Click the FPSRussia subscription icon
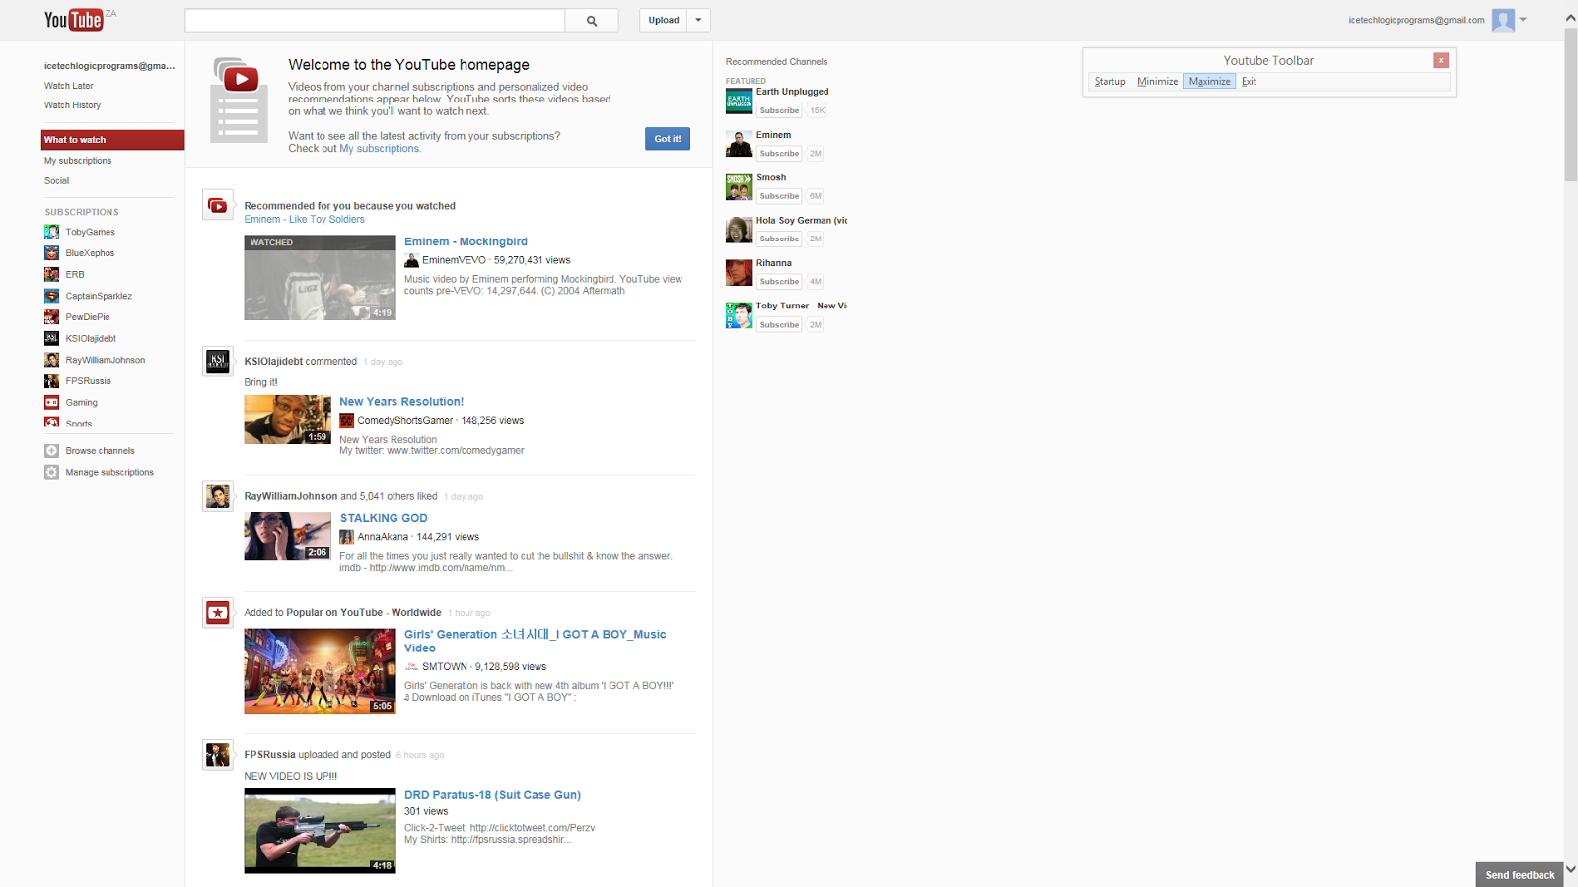 click(x=51, y=380)
